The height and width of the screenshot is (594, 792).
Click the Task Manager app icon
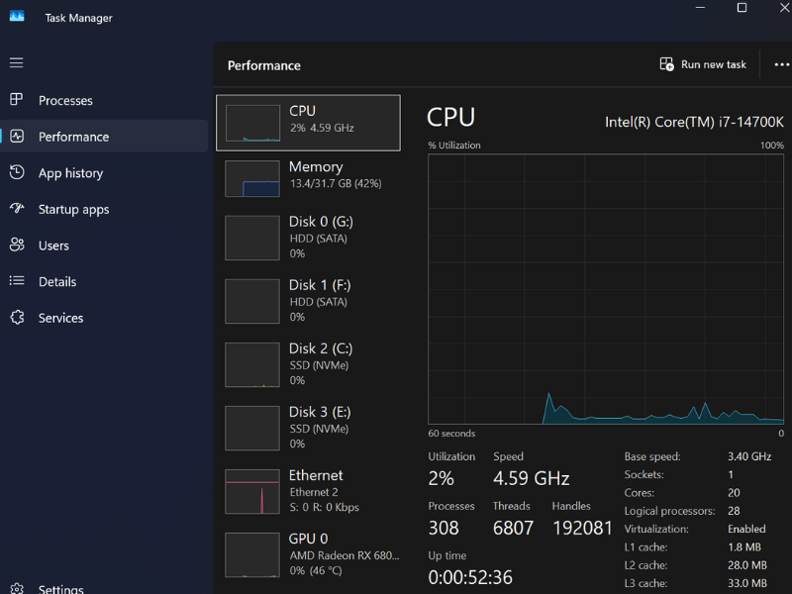[17, 17]
